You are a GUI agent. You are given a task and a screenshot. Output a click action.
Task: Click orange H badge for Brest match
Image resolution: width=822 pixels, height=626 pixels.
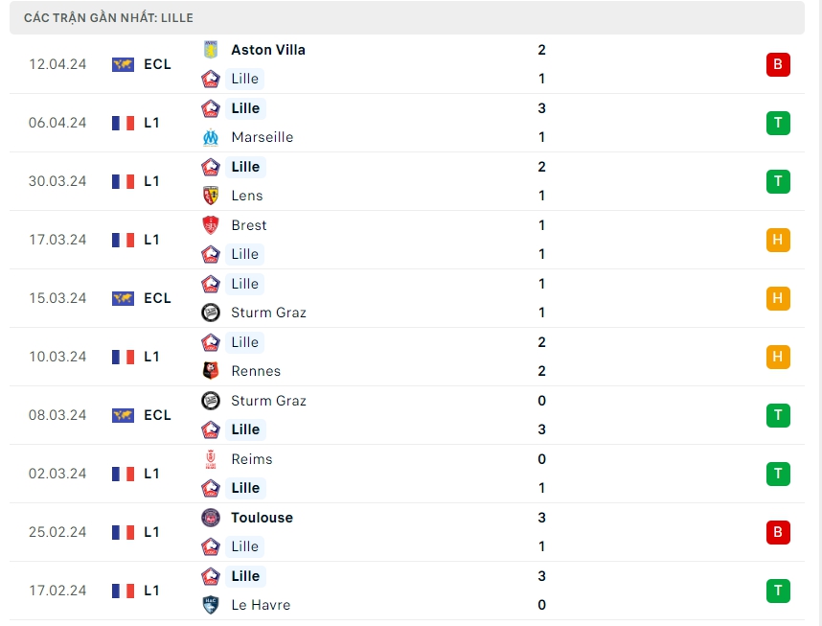click(x=778, y=240)
